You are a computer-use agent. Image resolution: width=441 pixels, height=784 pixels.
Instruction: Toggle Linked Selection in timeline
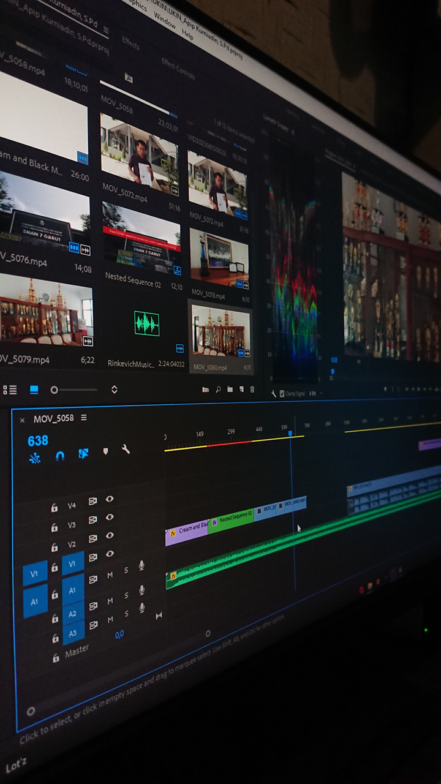(x=83, y=453)
